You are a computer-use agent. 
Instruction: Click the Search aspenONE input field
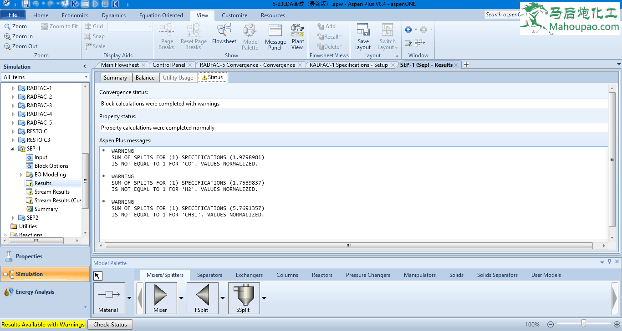coord(502,15)
